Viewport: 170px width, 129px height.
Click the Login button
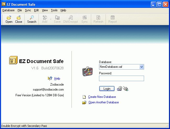point(107,89)
